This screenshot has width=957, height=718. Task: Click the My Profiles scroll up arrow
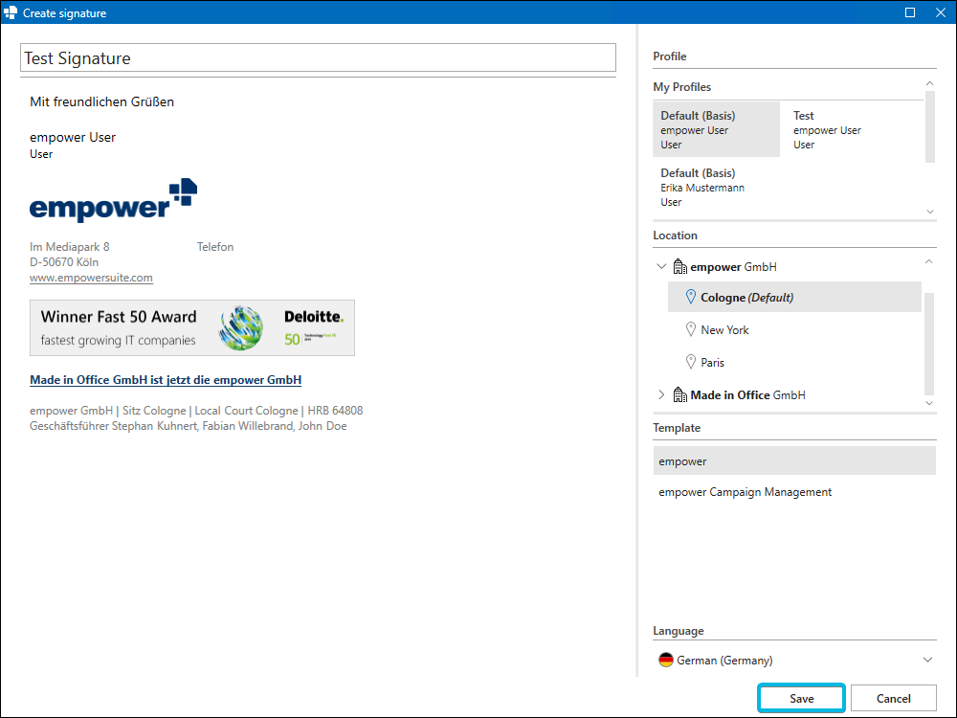click(x=929, y=83)
